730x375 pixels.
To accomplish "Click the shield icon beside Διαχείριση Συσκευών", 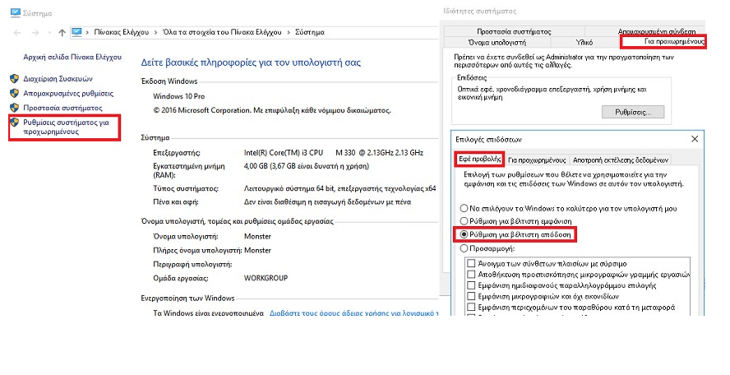I will tap(14, 78).
